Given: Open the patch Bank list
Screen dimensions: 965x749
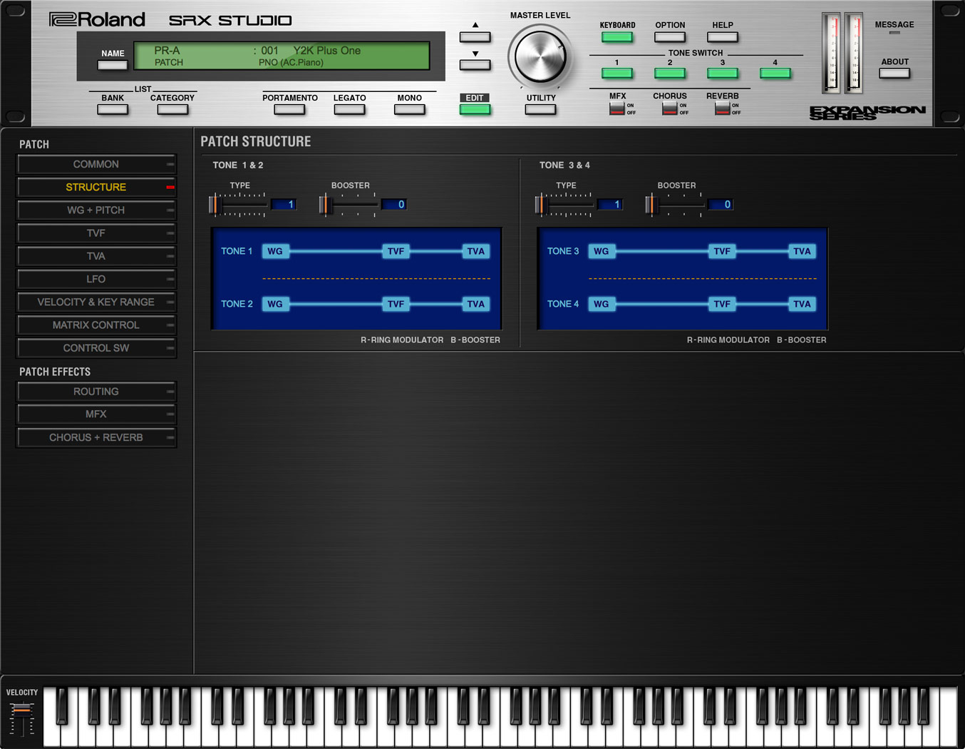Looking at the screenshot, I should tap(113, 110).
